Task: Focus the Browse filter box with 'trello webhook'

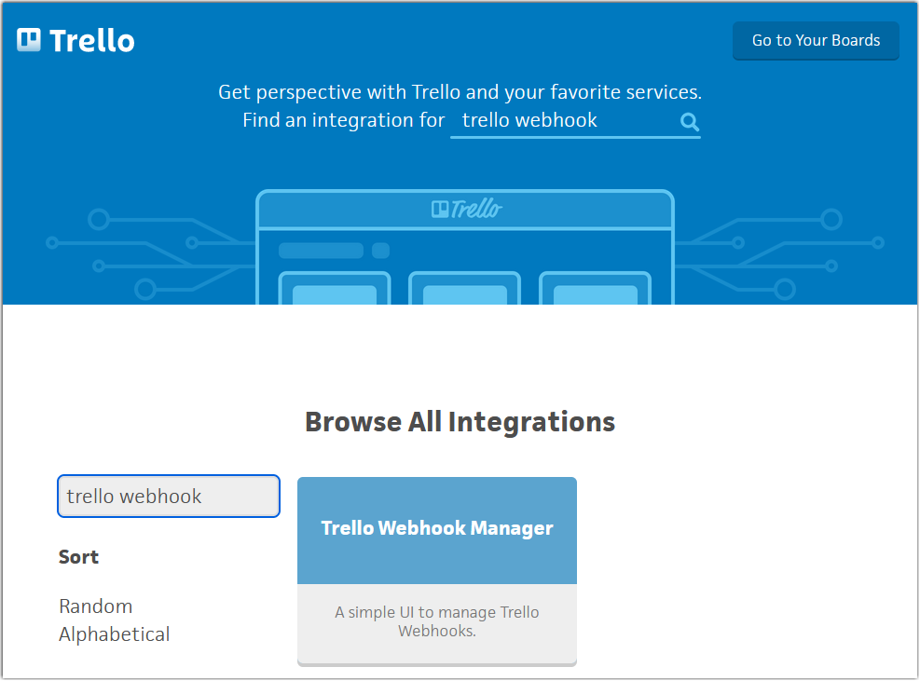Action: (x=169, y=497)
